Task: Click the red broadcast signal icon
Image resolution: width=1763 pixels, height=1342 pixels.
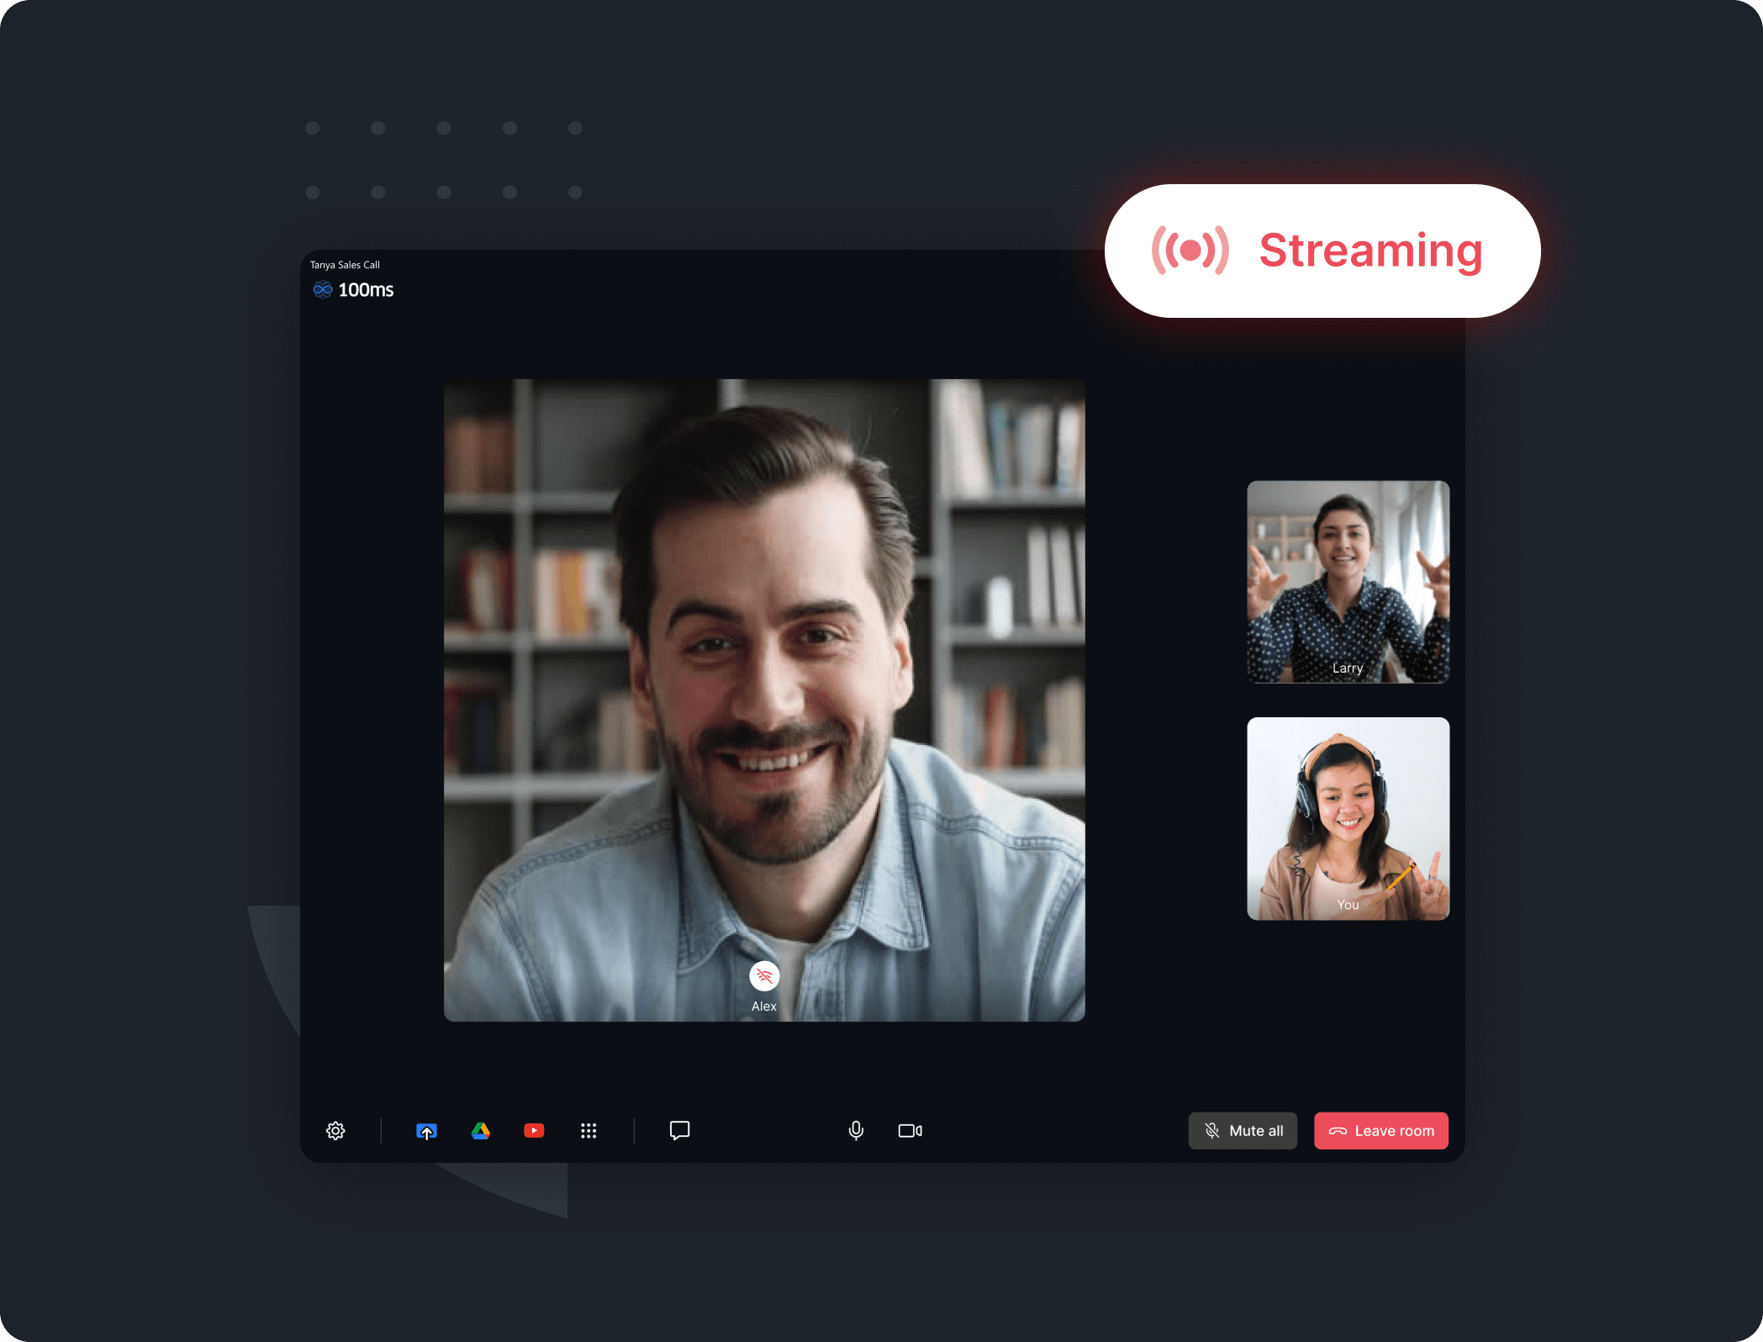Action: pyautogui.click(x=1190, y=251)
